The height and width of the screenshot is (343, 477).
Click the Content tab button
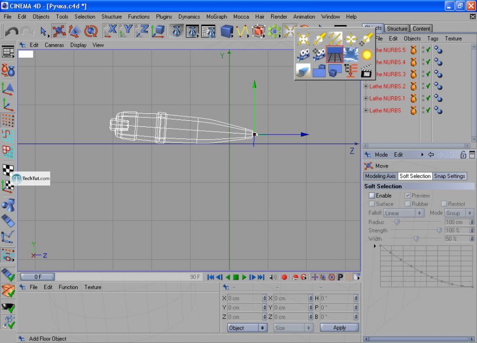(x=421, y=29)
